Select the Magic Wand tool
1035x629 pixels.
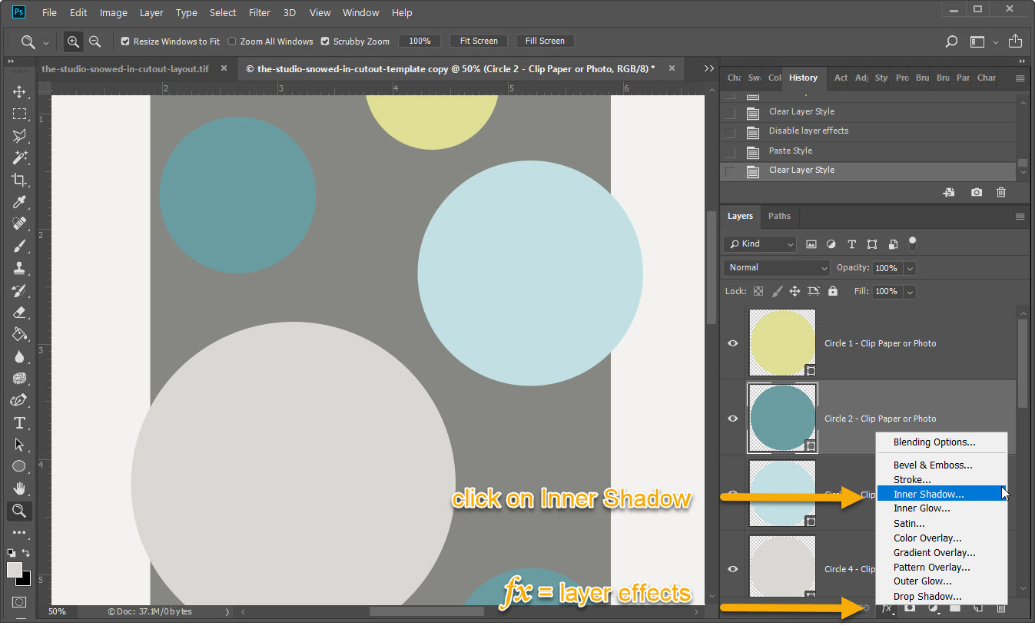[x=19, y=157]
